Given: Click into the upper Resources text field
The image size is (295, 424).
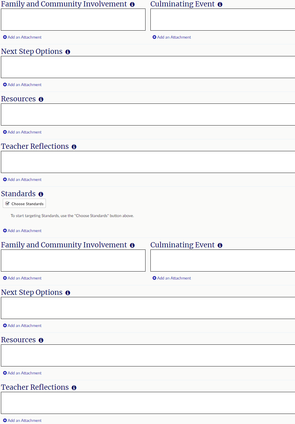Looking at the screenshot, I should point(148,114).
